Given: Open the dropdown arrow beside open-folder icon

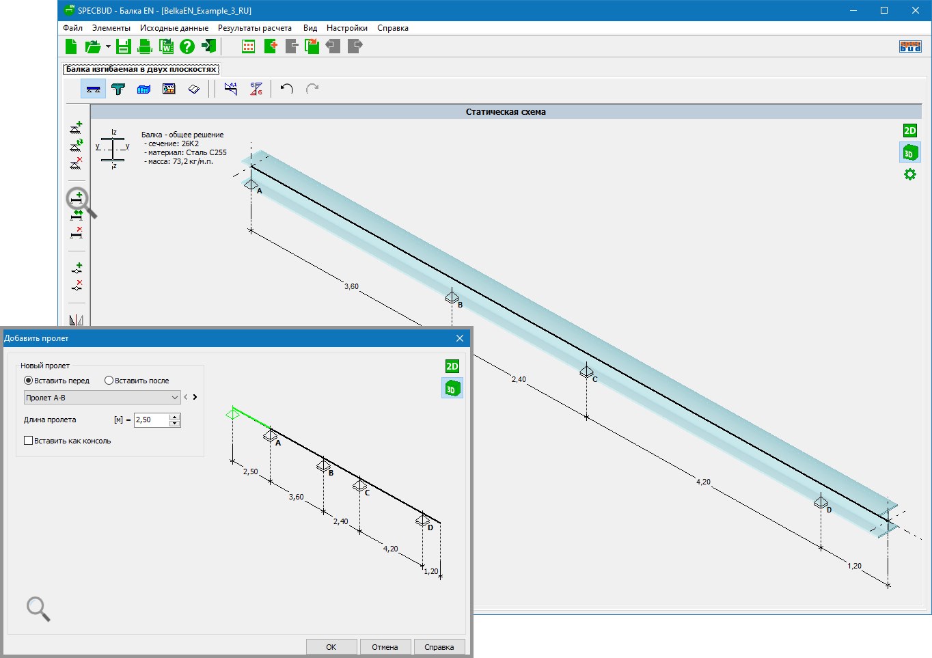Looking at the screenshot, I should [x=108, y=46].
